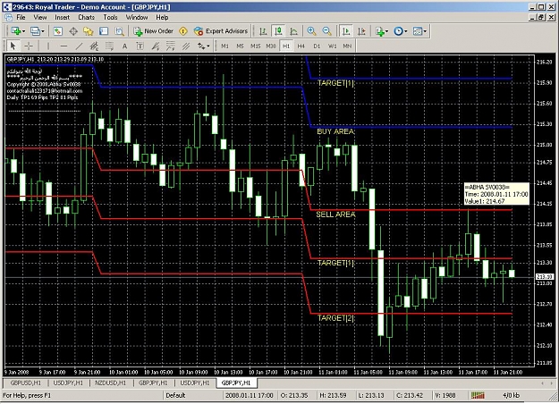The image size is (559, 404).
Task: Open the File menu
Action: [21, 17]
